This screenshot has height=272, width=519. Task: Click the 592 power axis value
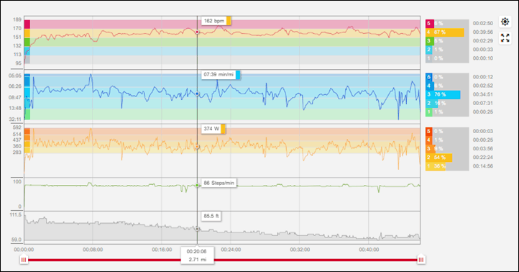coord(17,127)
